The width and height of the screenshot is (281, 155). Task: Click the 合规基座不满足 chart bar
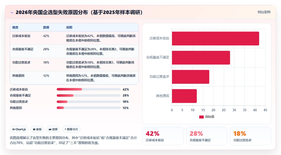[x=201, y=57]
